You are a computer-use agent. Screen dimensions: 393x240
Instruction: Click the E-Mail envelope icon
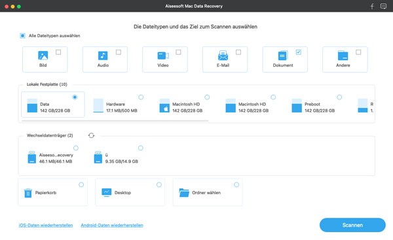click(223, 56)
